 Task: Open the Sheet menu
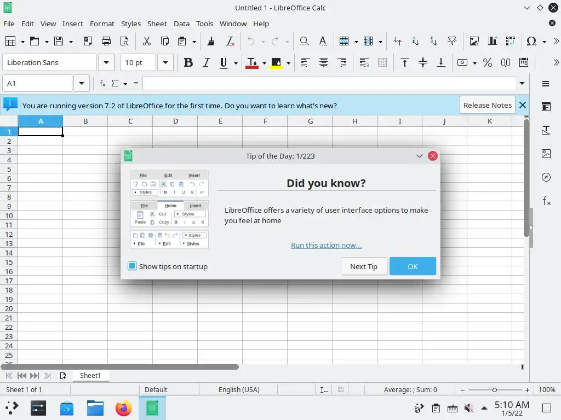pos(157,24)
